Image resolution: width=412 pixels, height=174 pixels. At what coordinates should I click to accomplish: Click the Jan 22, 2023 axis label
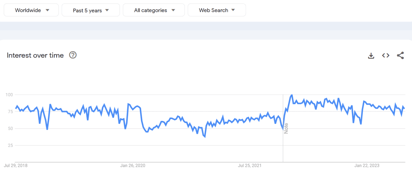click(367, 165)
